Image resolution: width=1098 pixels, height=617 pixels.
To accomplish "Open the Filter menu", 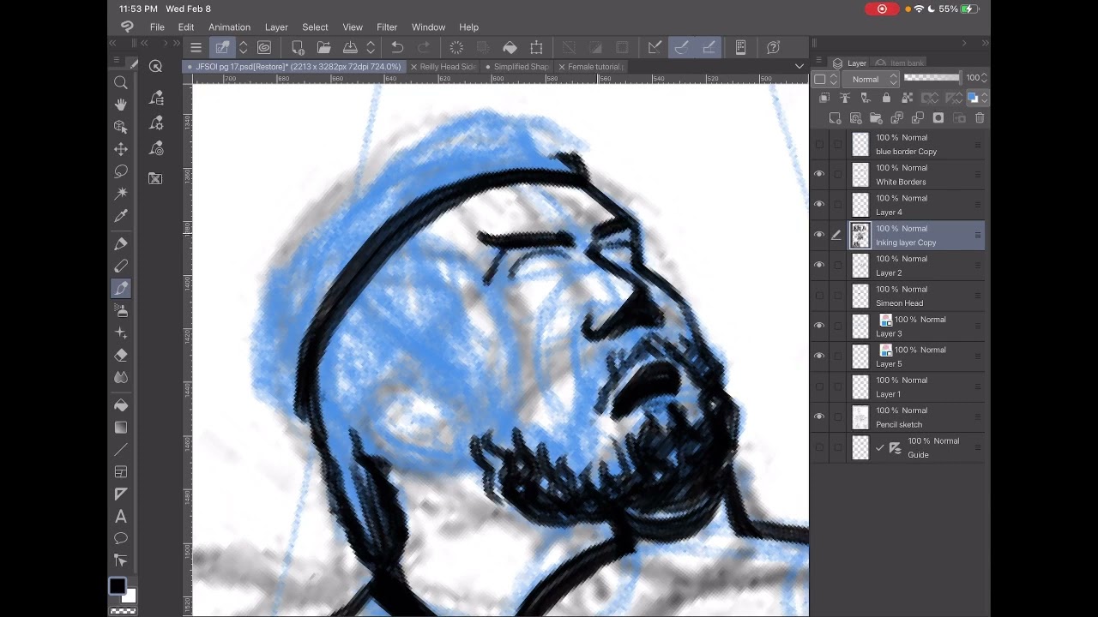I will click(x=387, y=27).
